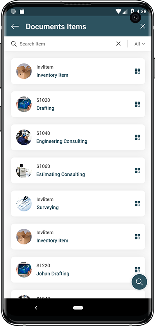
Task: Select the Surveying thumbnail image
Action: pos(24,204)
